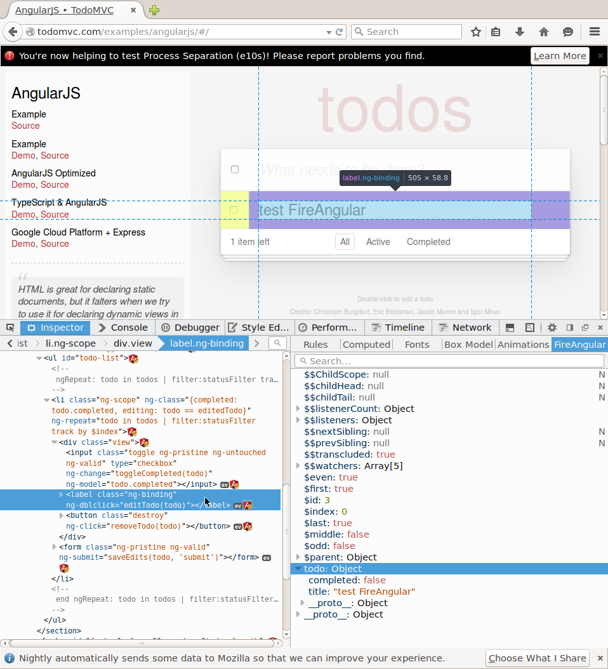Collapse the todo: Object entry
Viewport: 608px width, 669px height.
(x=298, y=569)
